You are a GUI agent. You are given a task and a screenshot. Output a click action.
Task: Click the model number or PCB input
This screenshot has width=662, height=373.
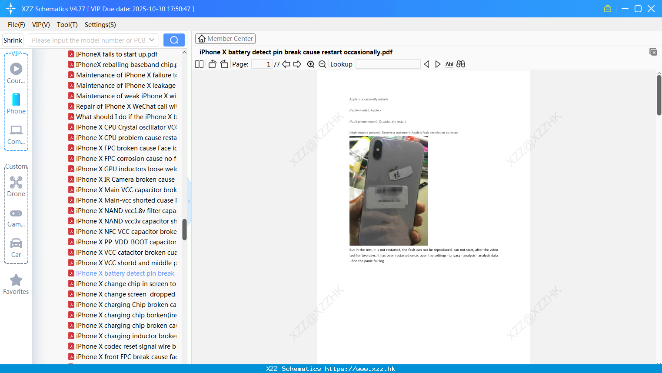point(88,40)
